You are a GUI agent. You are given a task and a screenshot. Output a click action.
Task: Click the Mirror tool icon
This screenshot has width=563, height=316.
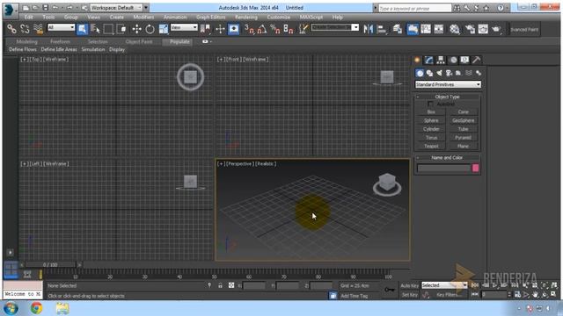[x=369, y=29]
